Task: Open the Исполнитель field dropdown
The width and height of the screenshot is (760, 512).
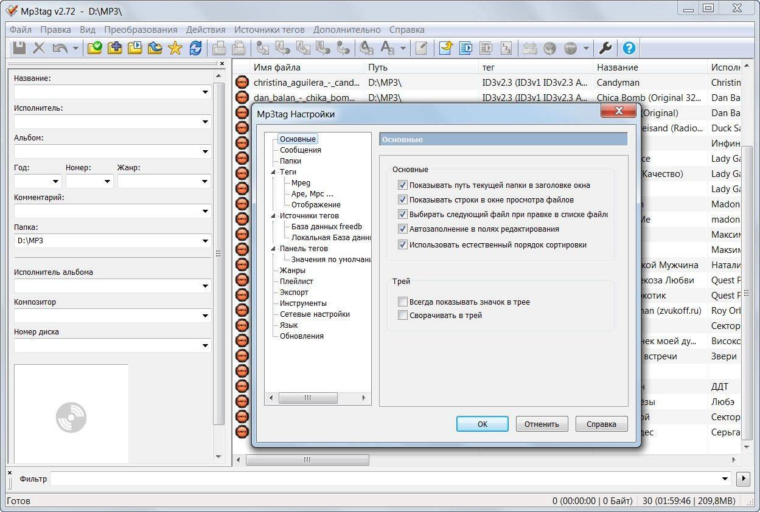Action: click(205, 122)
